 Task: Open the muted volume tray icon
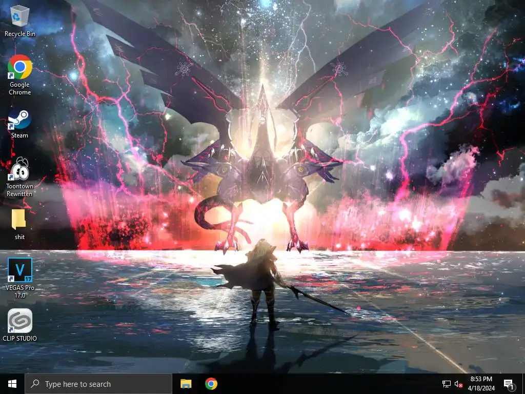pos(458,384)
